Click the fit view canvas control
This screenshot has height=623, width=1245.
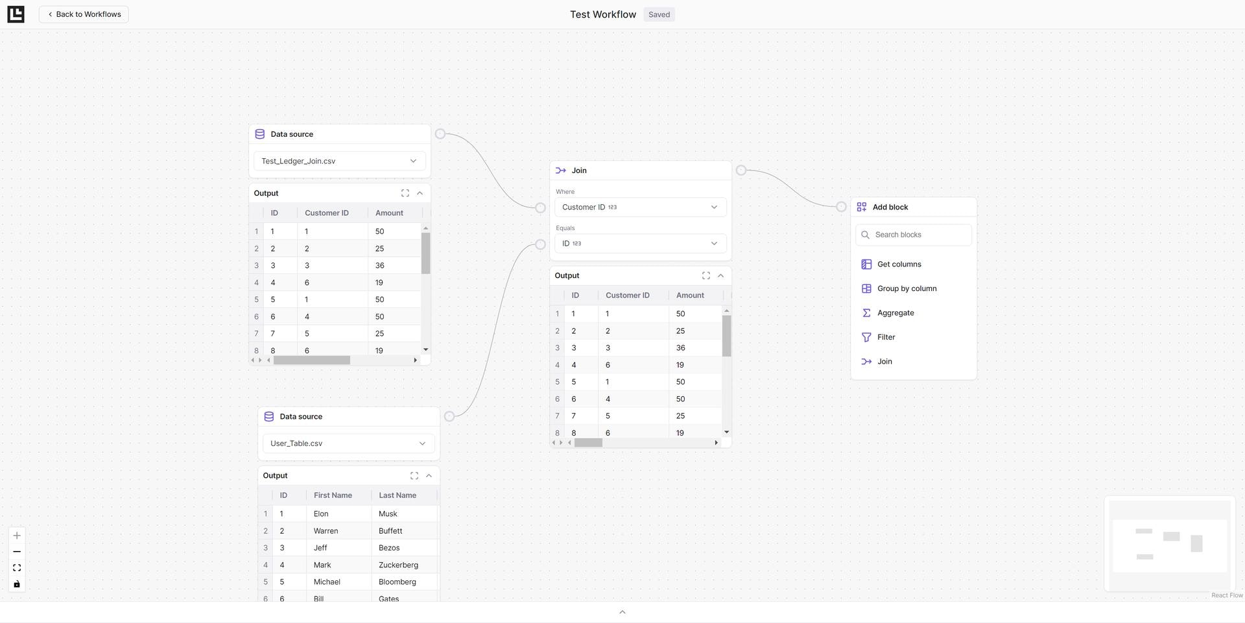click(x=17, y=568)
